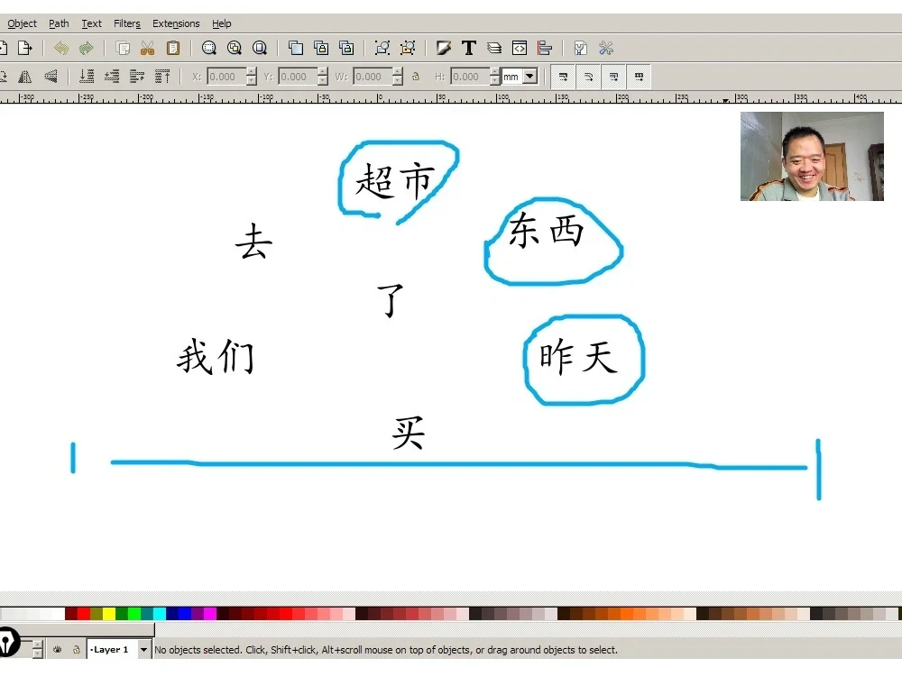The image size is (902, 676).
Task: Select the 超市 text on canvas
Action: [395, 180]
